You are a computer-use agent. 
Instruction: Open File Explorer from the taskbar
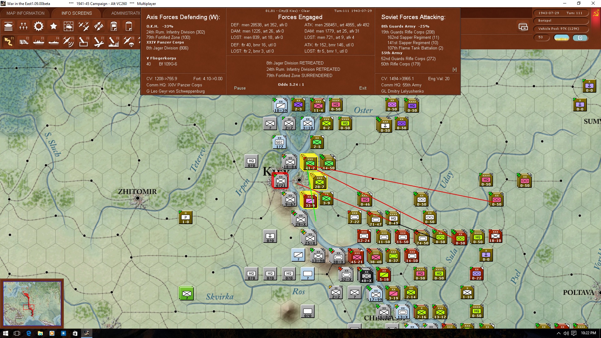click(40, 333)
